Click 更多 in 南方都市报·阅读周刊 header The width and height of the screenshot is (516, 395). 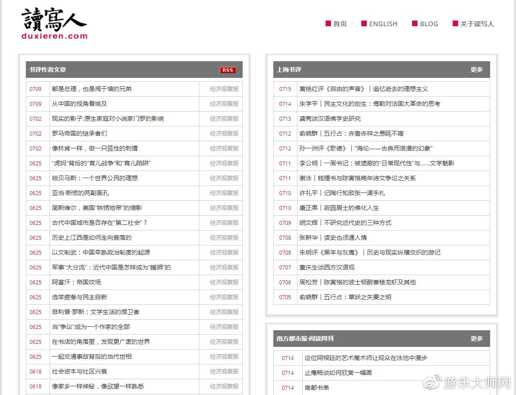(x=477, y=339)
